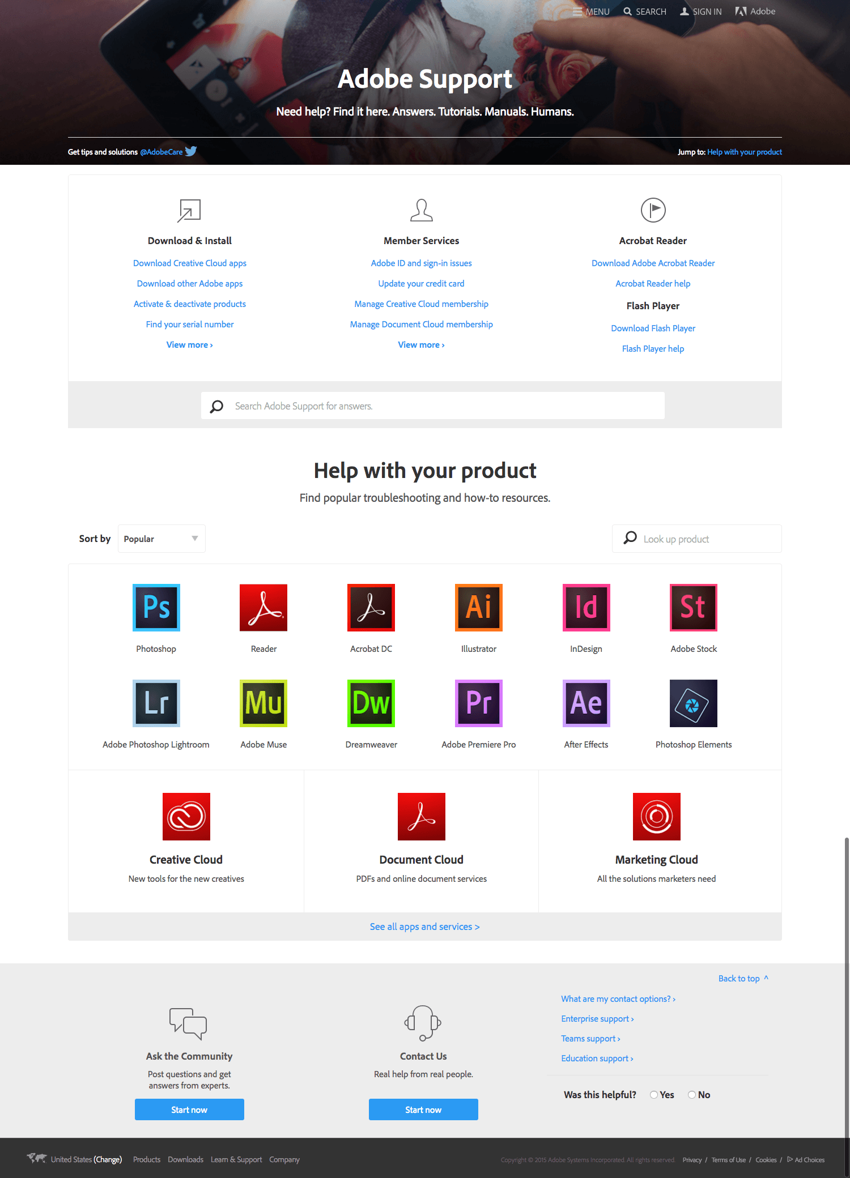Open the After Effects Ae icon
The image size is (850, 1178).
click(x=586, y=703)
